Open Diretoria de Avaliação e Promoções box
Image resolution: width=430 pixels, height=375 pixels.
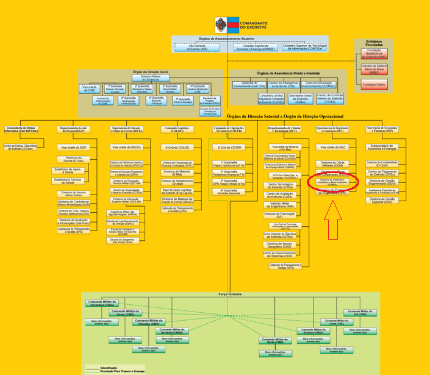point(73,221)
